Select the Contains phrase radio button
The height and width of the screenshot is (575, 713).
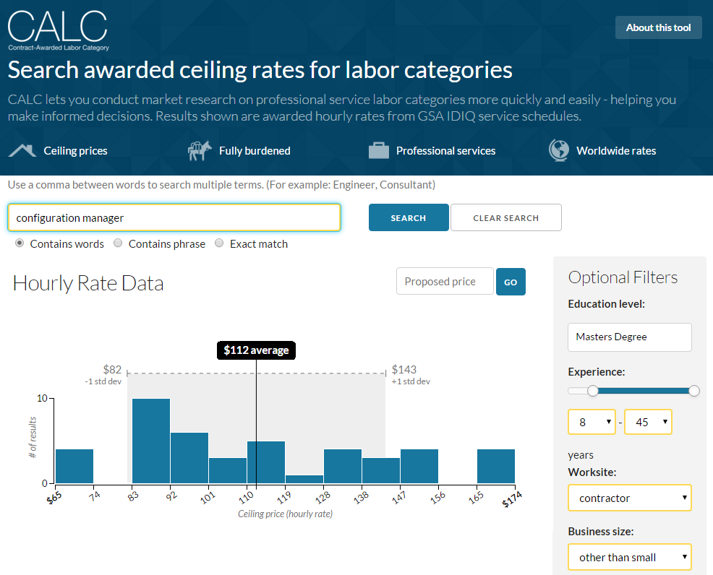pyautogui.click(x=118, y=243)
